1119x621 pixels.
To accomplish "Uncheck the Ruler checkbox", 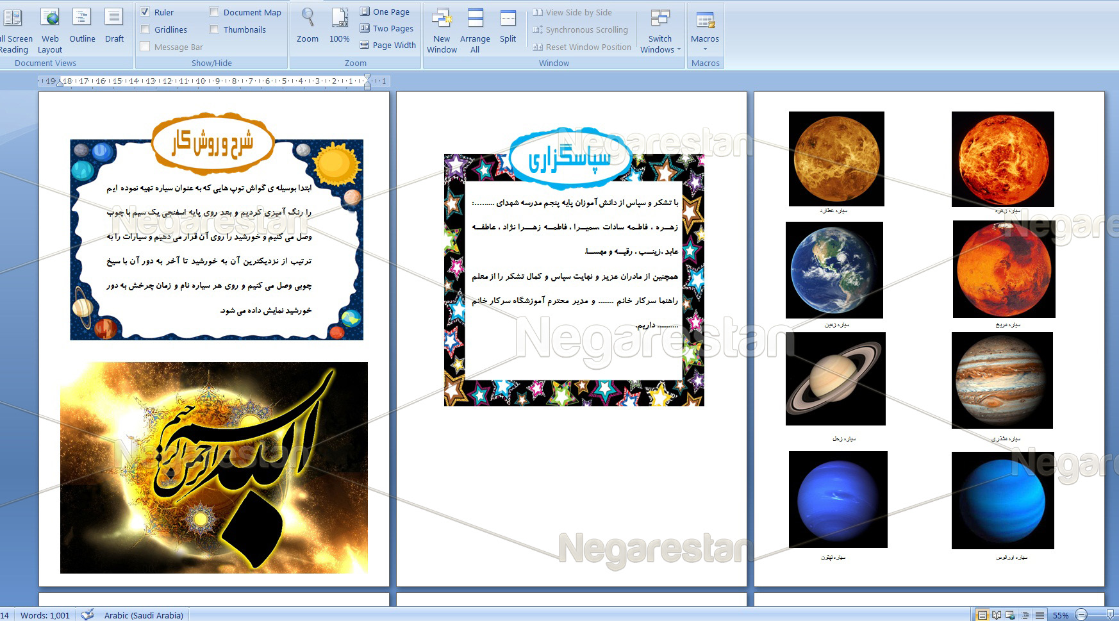I will [x=145, y=12].
